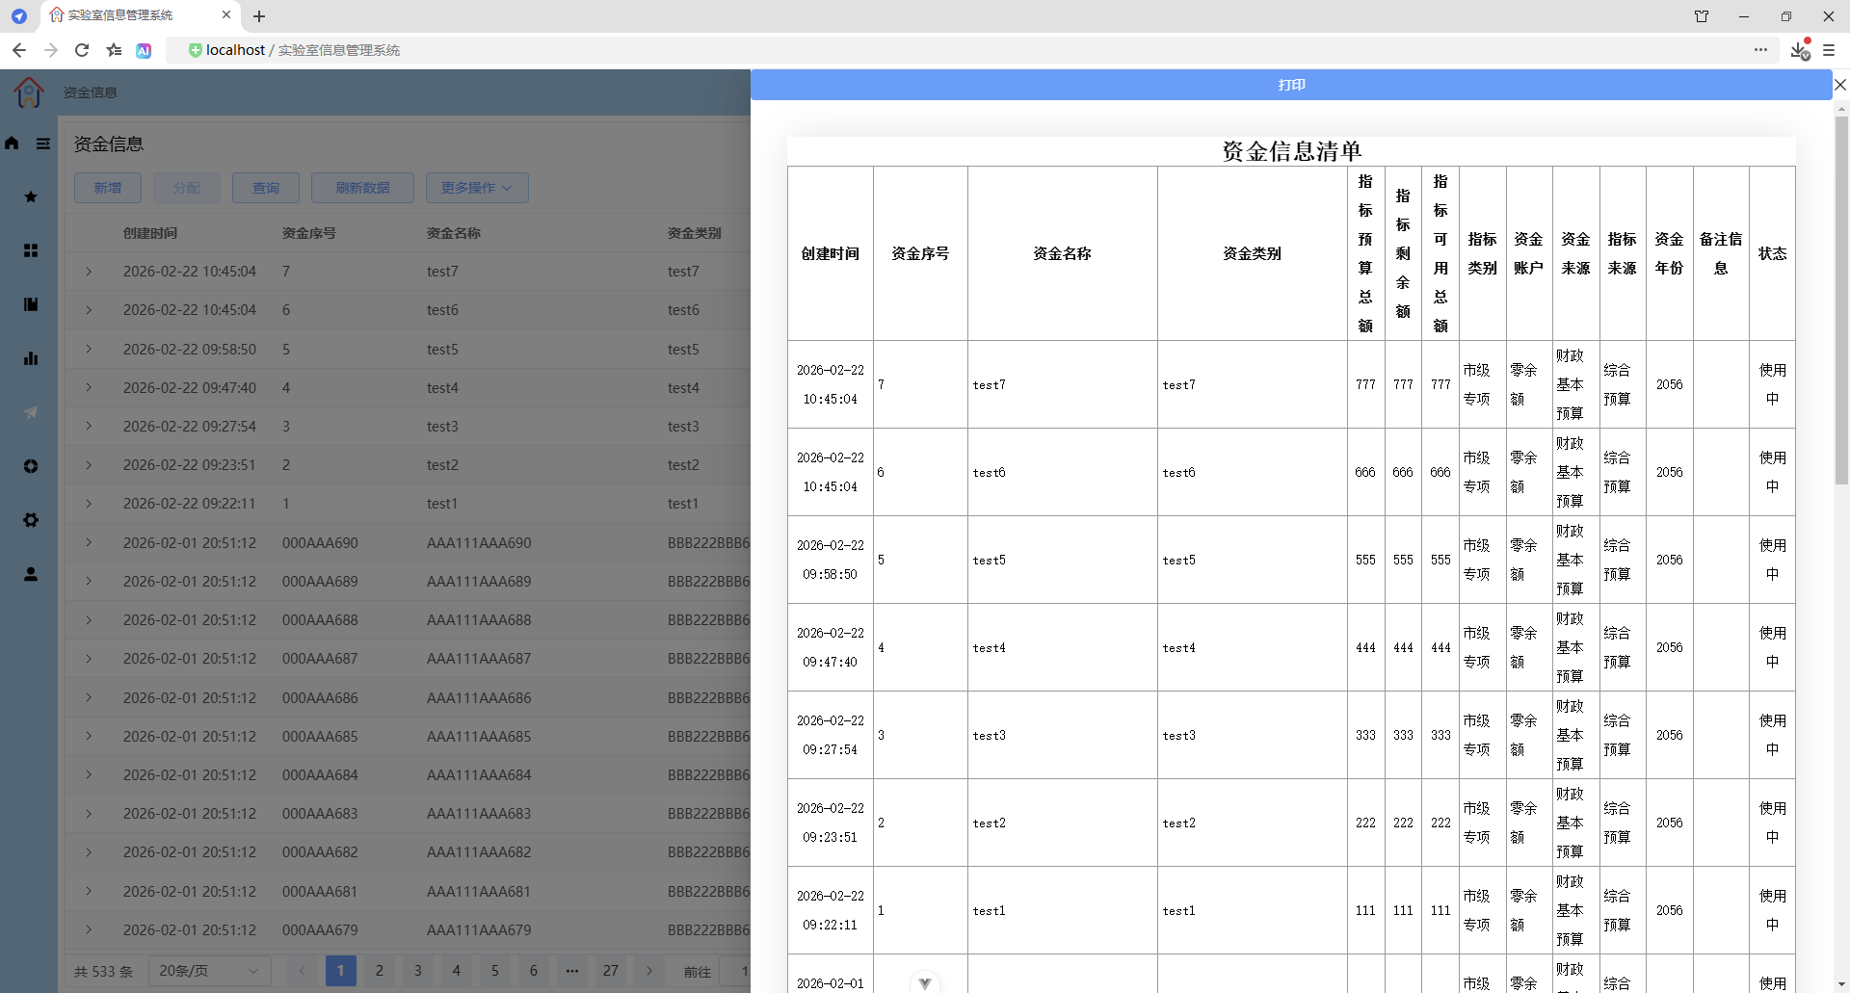1850x993 pixels.
Task: Open the browser hamburger main menu
Action: click(x=1829, y=50)
